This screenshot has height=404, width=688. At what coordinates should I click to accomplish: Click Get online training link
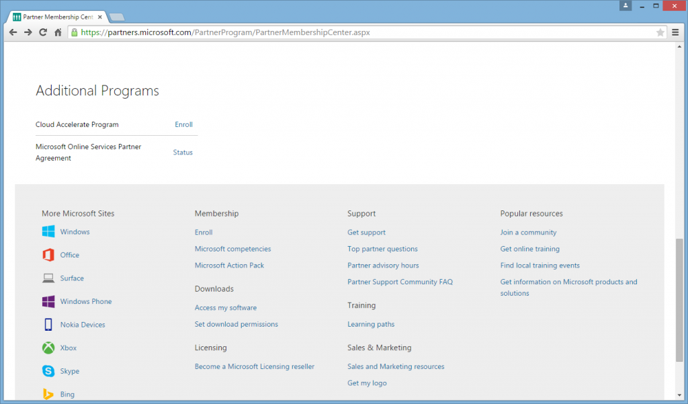coord(529,249)
